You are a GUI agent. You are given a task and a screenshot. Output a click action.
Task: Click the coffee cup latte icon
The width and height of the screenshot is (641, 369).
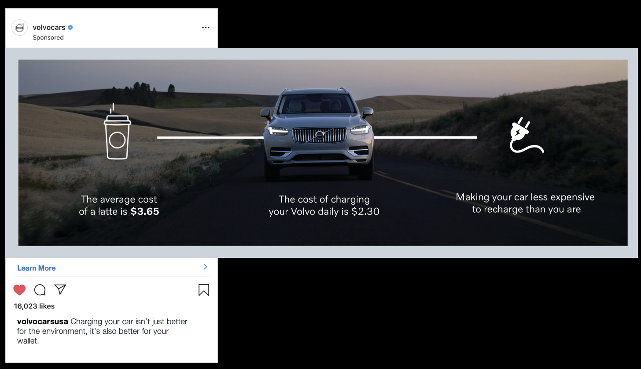[118, 131]
